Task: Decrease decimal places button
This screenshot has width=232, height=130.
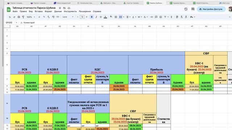Action: 49,17
